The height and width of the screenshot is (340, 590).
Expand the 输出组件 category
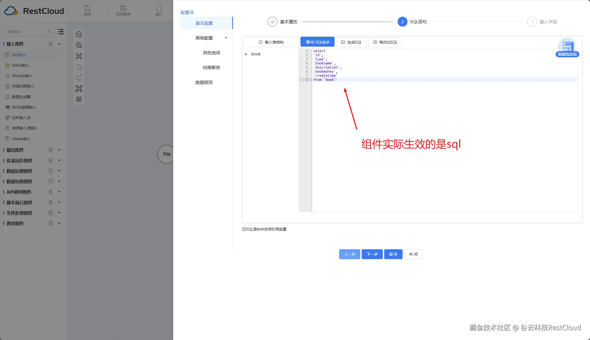[x=59, y=150]
